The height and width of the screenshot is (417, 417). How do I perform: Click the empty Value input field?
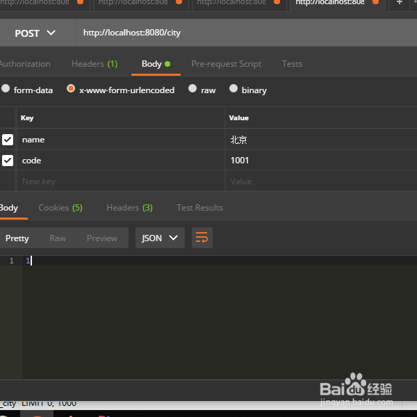pos(321,181)
